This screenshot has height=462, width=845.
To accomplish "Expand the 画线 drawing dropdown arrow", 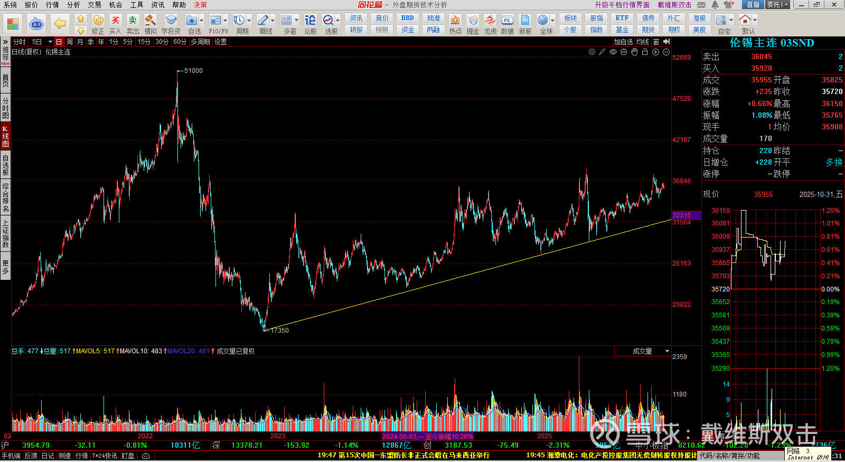I will pos(273,21).
